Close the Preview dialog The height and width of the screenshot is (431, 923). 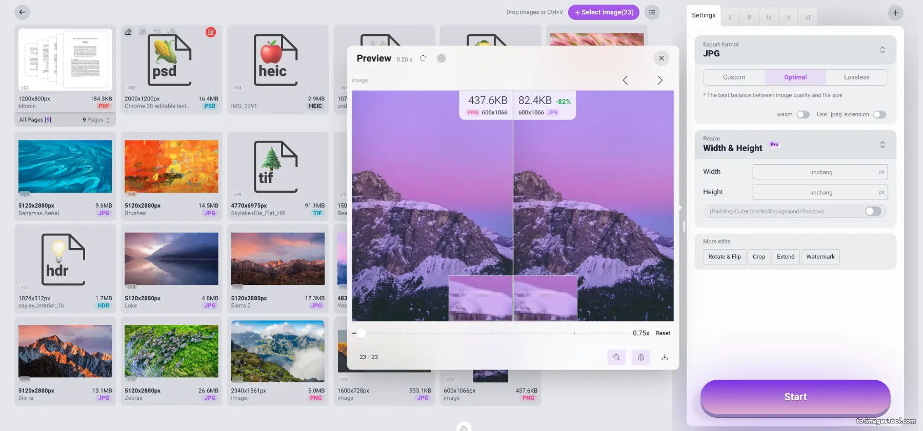coord(661,58)
